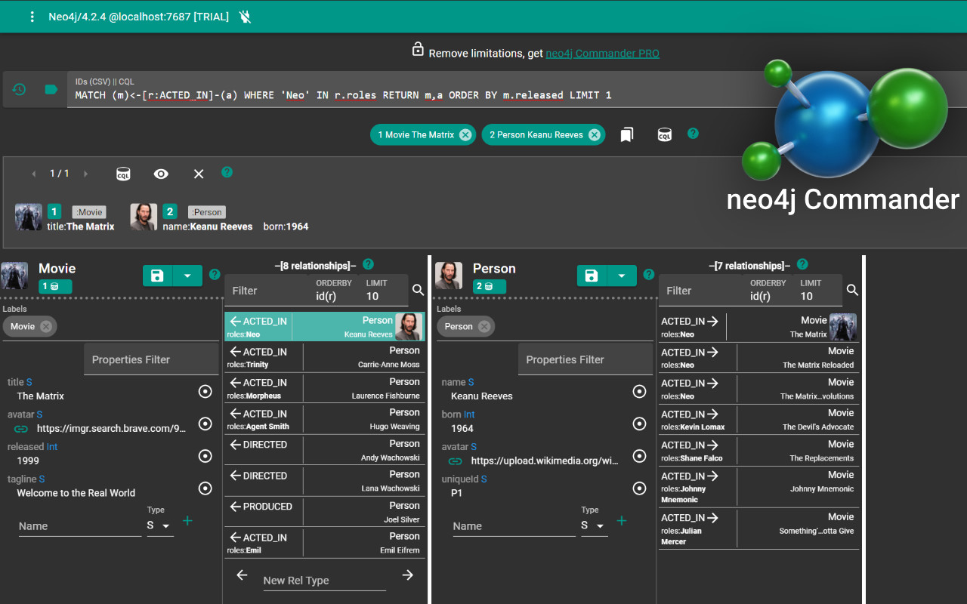Open the Person avatar URL link icon
The width and height of the screenshot is (967, 604).
click(455, 461)
